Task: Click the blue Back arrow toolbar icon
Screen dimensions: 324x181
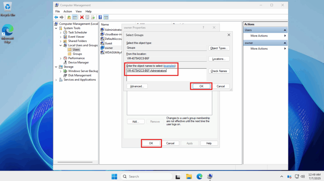Action: pos(56,17)
